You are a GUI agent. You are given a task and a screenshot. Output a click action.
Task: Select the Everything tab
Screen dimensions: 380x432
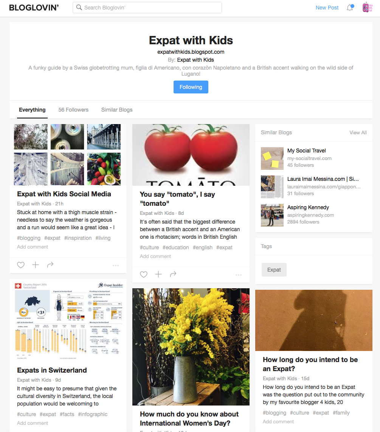click(x=32, y=110)
